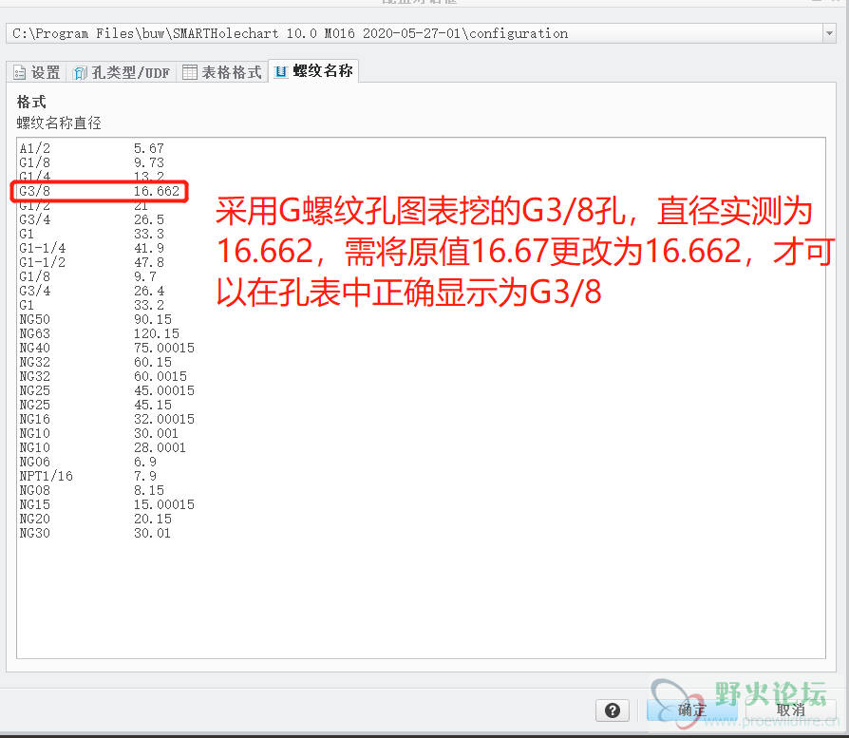Select the NG30 entry
The image size is (849, 738).
[34, 533]
